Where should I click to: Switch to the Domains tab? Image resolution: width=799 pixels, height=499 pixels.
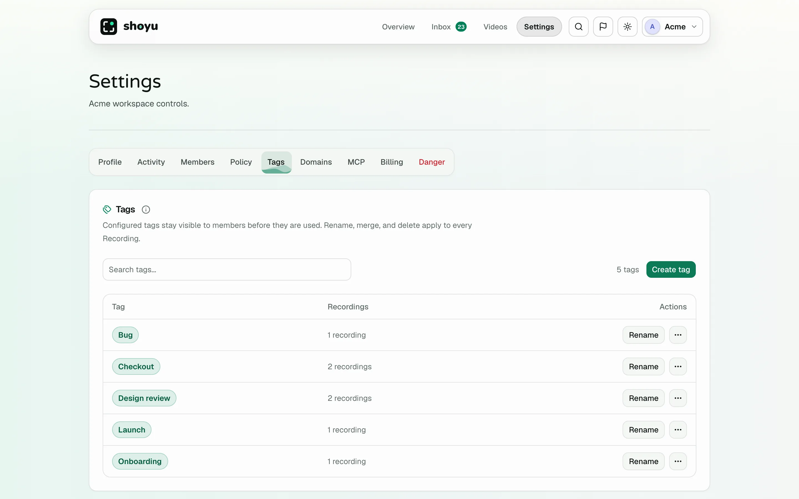pyautogui.click(x=316, y=162)
